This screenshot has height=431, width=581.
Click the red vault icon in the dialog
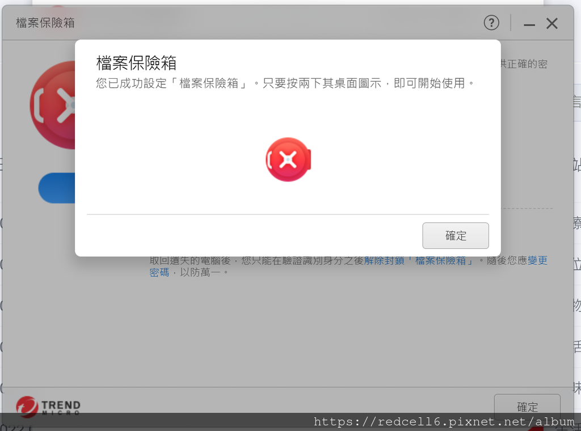click(288, 159)
